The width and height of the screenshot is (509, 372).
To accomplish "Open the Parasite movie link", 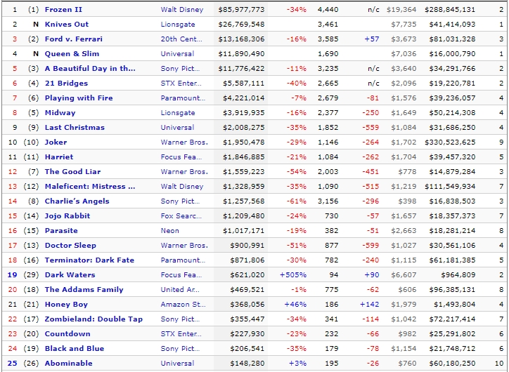I will click(x=61, y=231).
